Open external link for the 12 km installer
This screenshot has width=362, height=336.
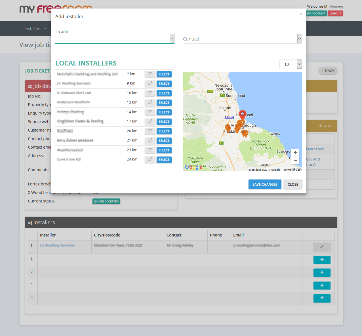coord(150,103)
